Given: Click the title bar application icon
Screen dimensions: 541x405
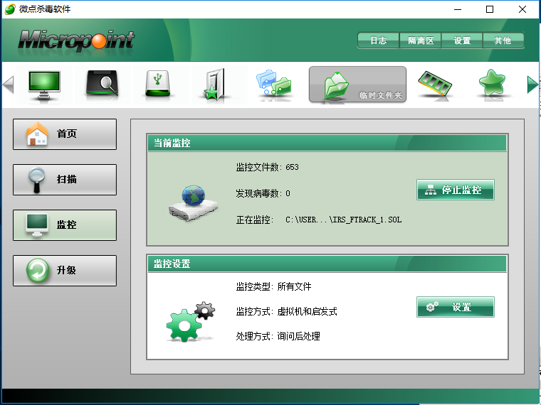Looking at the screenshot, I should (x=10, y=9).
